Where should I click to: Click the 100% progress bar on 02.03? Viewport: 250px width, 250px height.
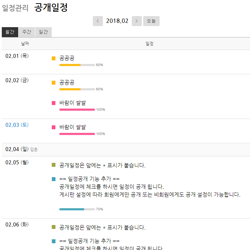point(77,134)
